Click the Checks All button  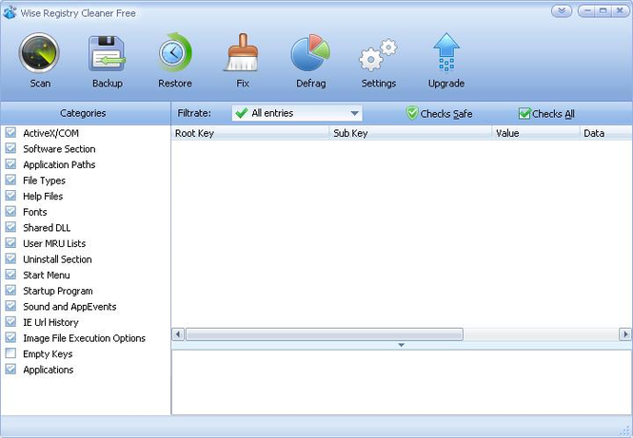point(546,114)
